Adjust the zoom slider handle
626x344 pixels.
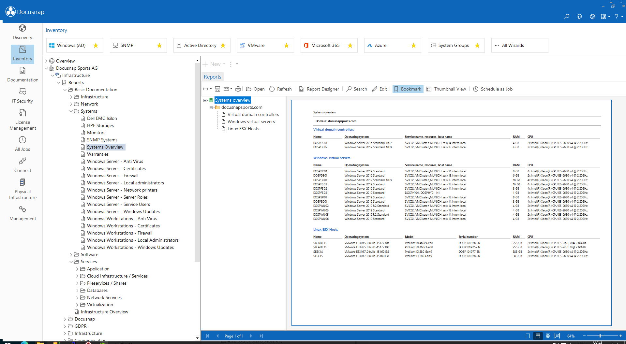600,336
